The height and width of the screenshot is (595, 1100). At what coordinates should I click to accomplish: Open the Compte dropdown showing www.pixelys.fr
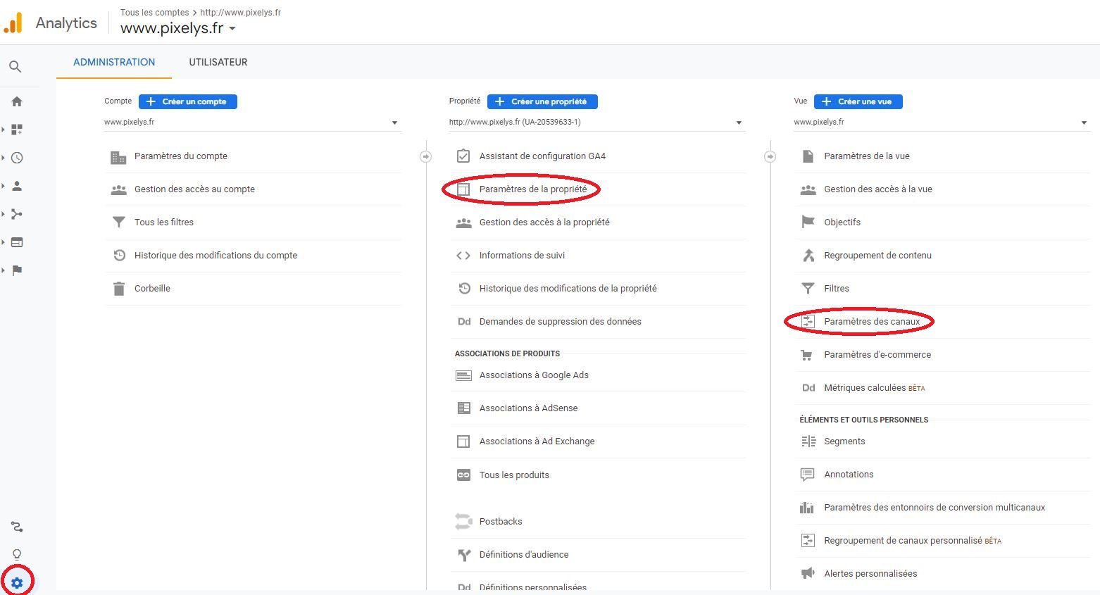252,123
